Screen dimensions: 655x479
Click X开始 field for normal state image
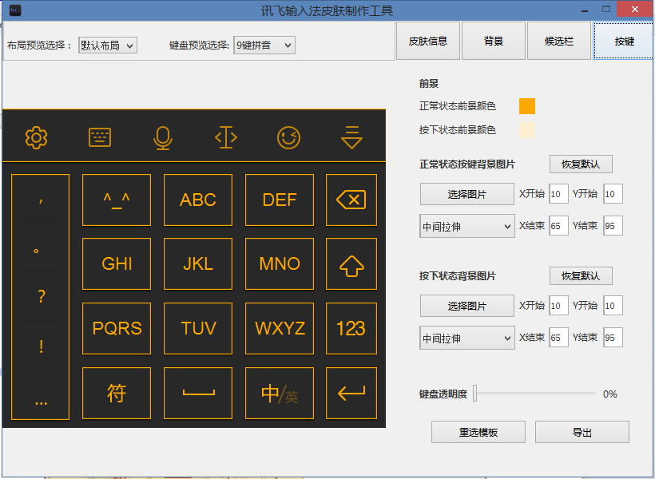point(558,194)
